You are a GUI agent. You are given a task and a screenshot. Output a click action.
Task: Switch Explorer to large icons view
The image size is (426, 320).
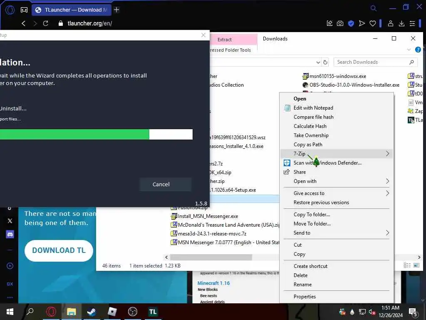coord(416,265)
